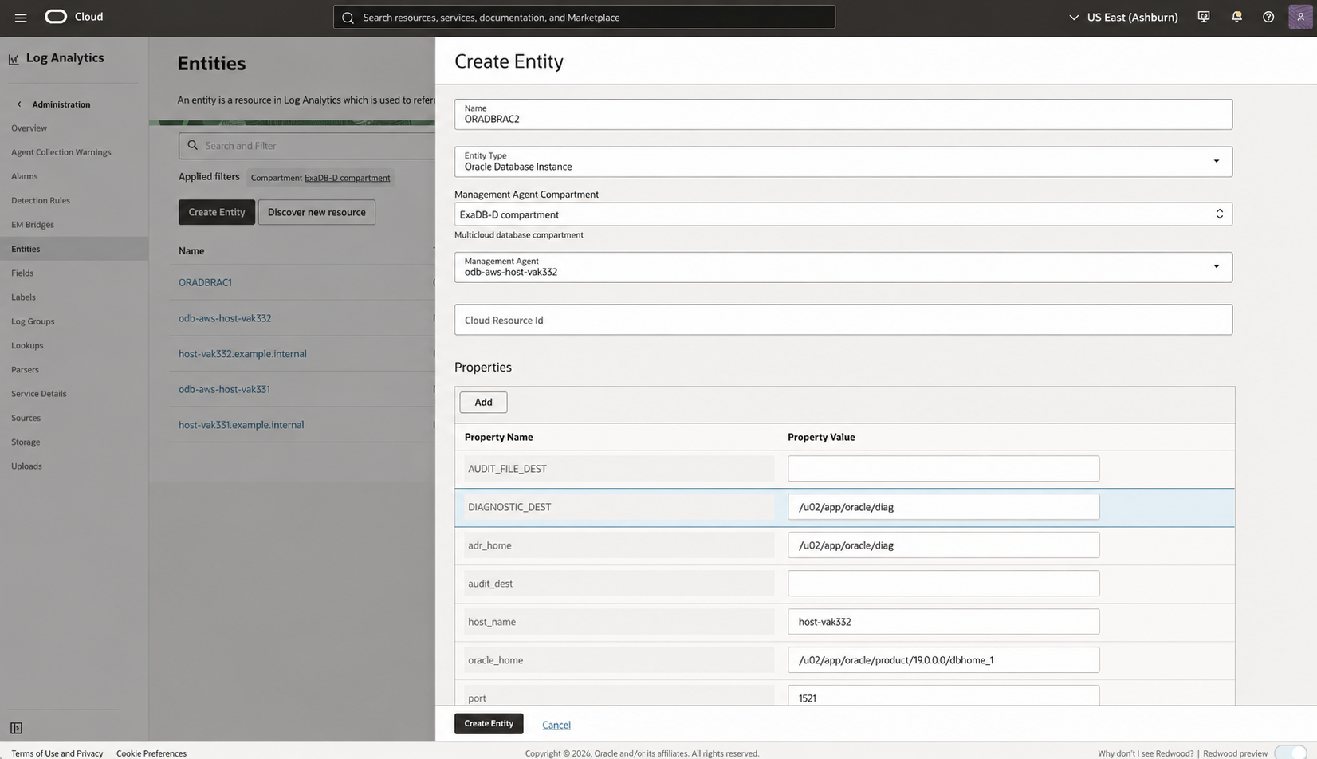Open Service Details page
Screen dimensions: 1317x759
click(39, 394)
